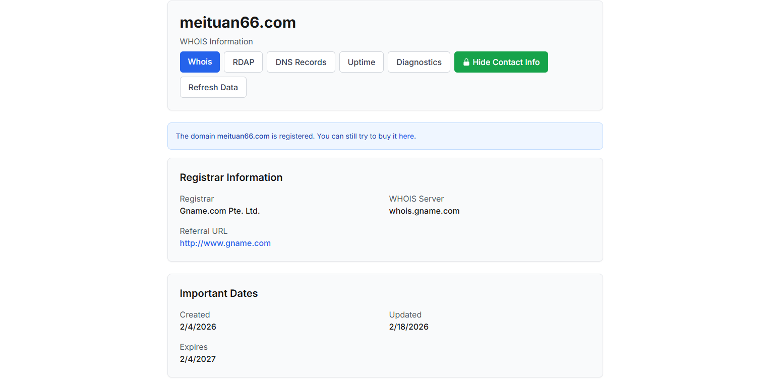
Task: Click the whois.gname.com server value
Action: [x=424, y=211]
